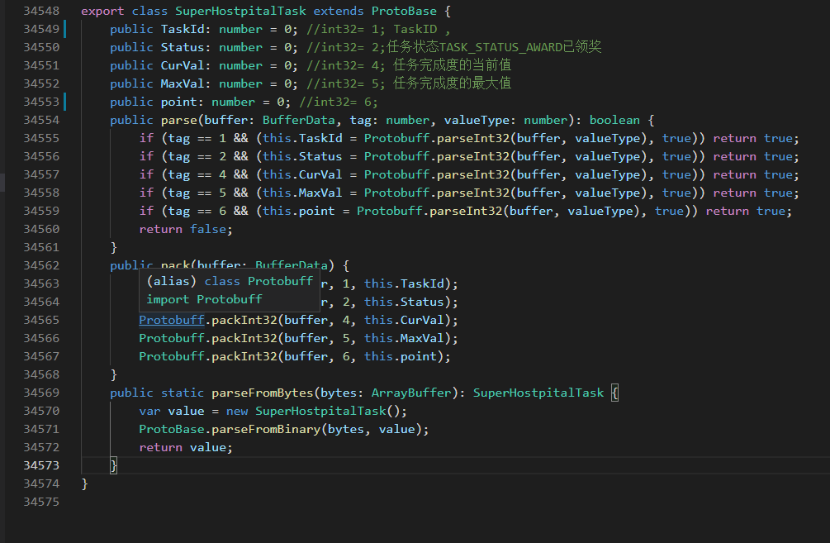Click BufferData type in parse signature
This screenshot has height=543, width=830.
tap(298, 121)
